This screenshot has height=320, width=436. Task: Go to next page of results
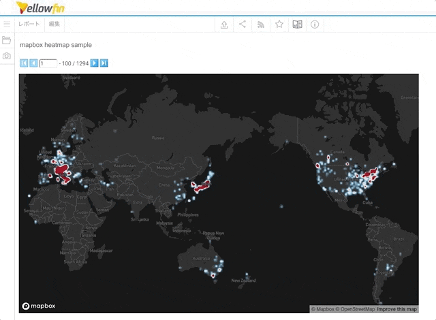click(94, 63)
